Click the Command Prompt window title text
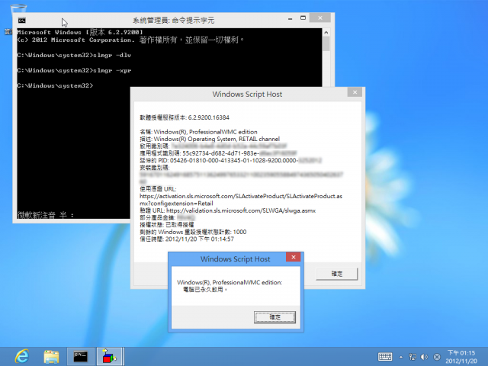 (173, 21)
